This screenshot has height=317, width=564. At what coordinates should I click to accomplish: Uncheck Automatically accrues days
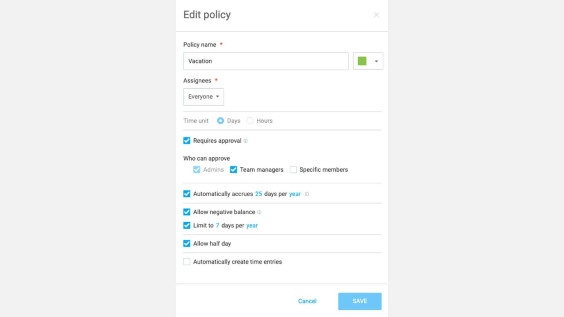pos(187,194)
